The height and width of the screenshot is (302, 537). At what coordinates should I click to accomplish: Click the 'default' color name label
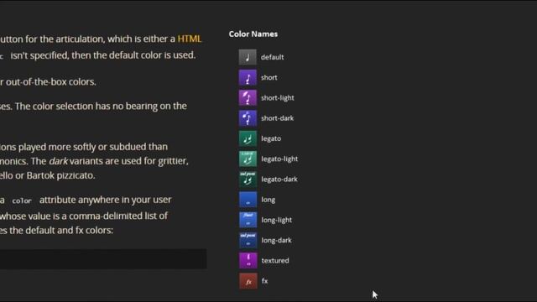[x=272, y=57]
